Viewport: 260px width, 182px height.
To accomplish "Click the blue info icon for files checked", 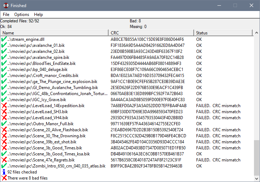I will (4, 172).
